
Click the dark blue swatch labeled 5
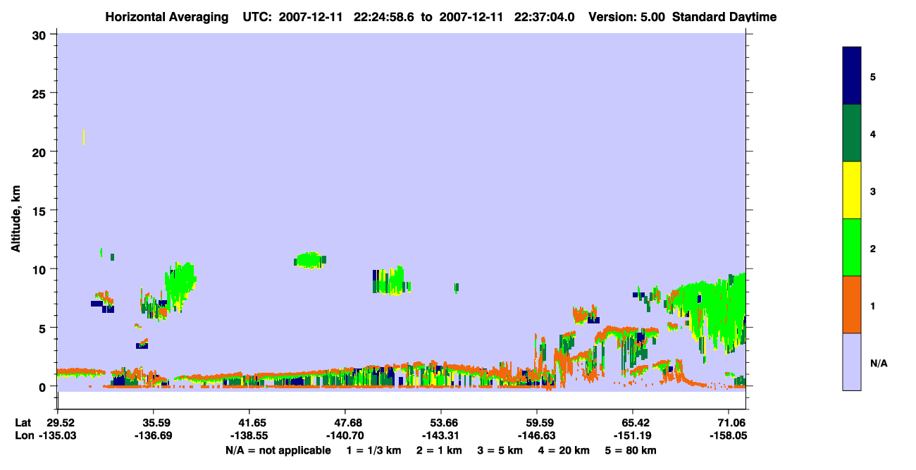coord(851,76)
